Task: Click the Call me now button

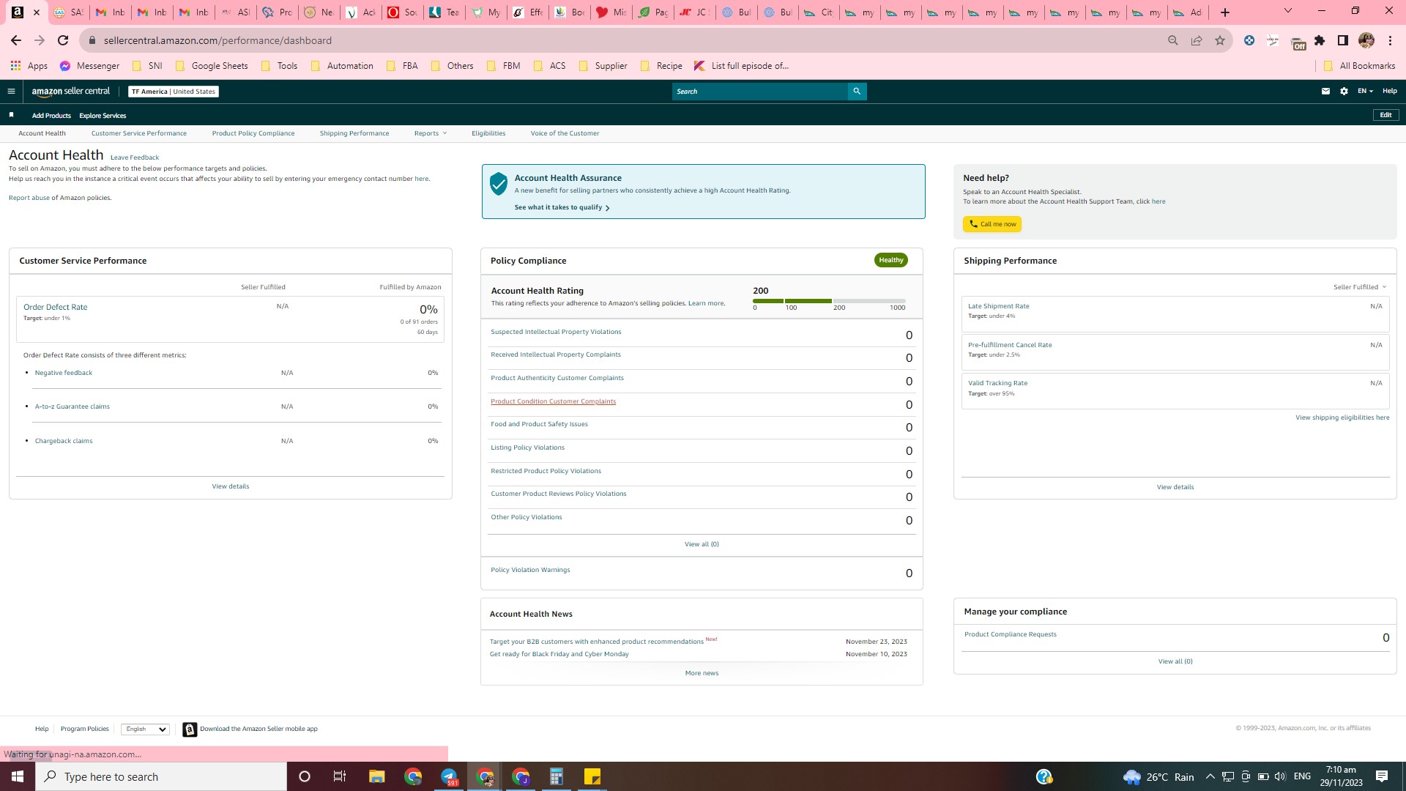Action: pos(992,224)
